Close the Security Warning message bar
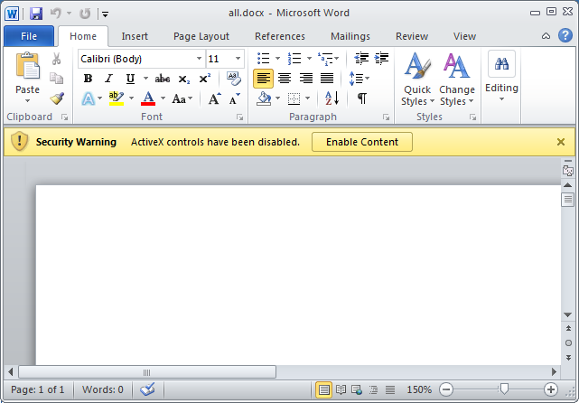The width and height of the screenshot is (579, 403). point(560,142)
